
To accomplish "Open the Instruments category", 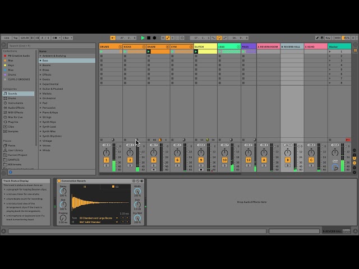I will pyautogui.click(x=16, y=103).
